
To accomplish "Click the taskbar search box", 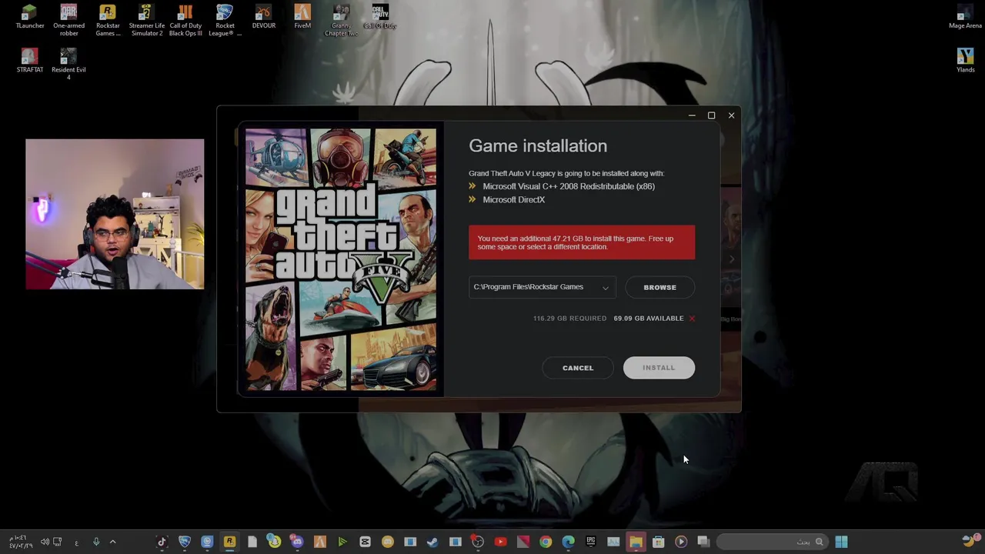I will (x=773, y=542).
